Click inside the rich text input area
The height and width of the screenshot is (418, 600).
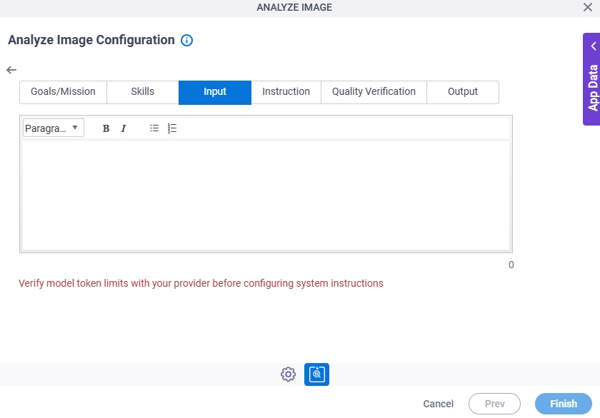point(266,195)
